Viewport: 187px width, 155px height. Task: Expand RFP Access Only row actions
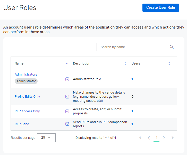point(67,111)
